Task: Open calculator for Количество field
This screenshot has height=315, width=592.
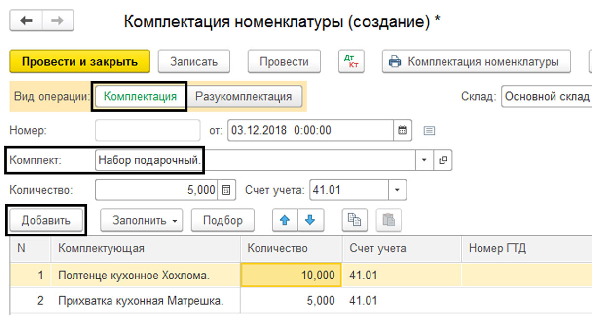Action: click(226, 190)
